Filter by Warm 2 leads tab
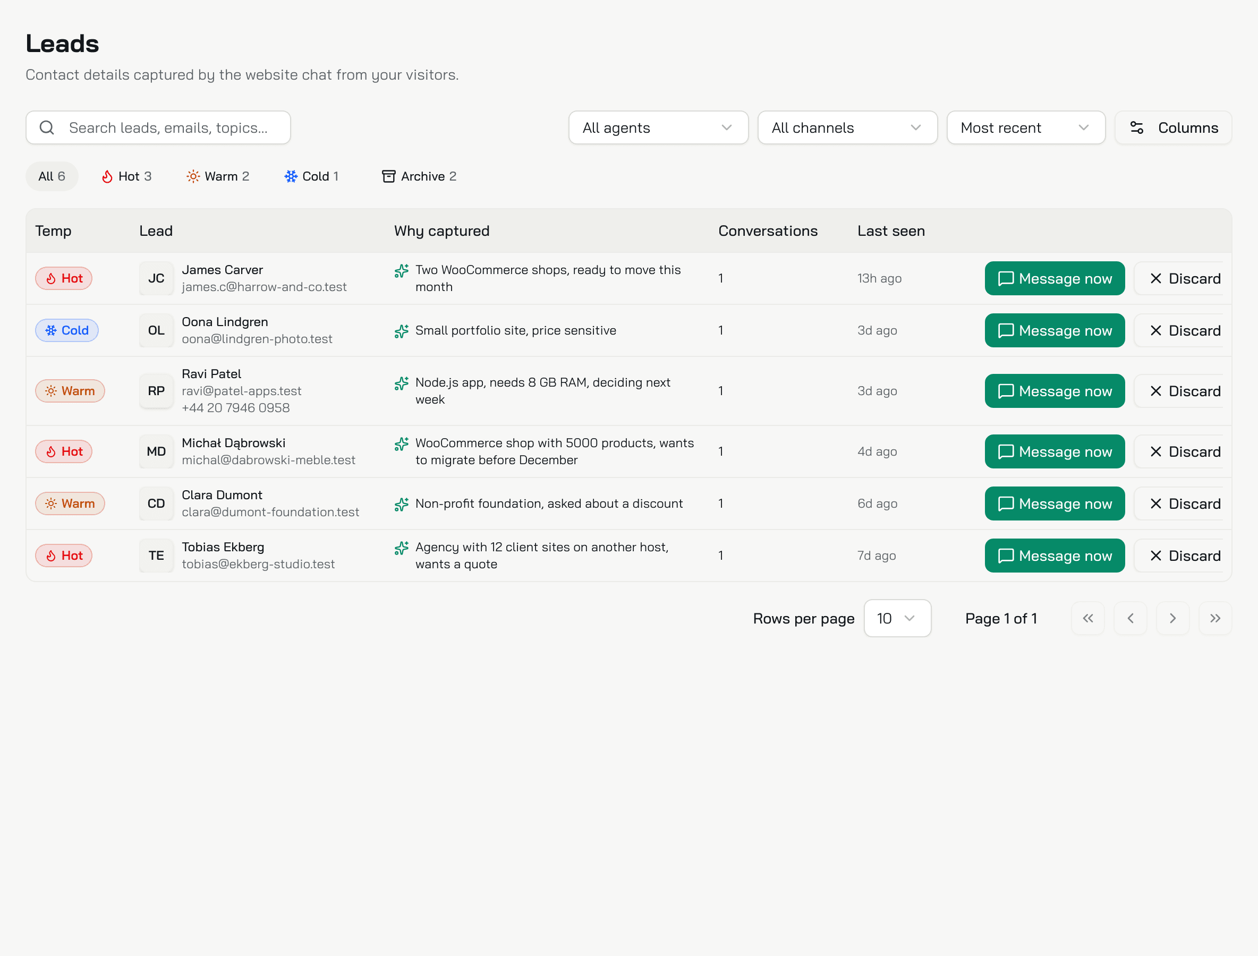The image size is (1258, 956). 218,176
